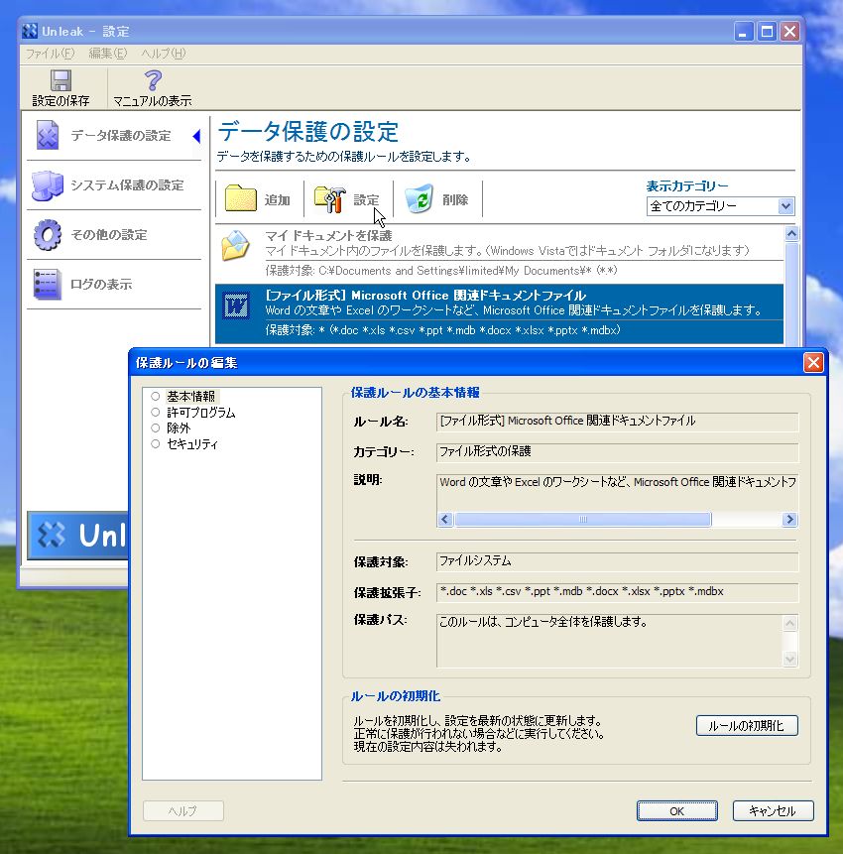Maximize the Unleak 設定 window
Image resolution: width=843 pixels, height=854 pixels.
[767, 32]
